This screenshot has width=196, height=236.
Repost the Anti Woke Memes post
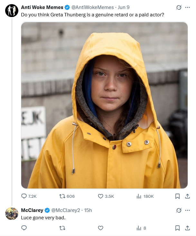pos(62,196)
